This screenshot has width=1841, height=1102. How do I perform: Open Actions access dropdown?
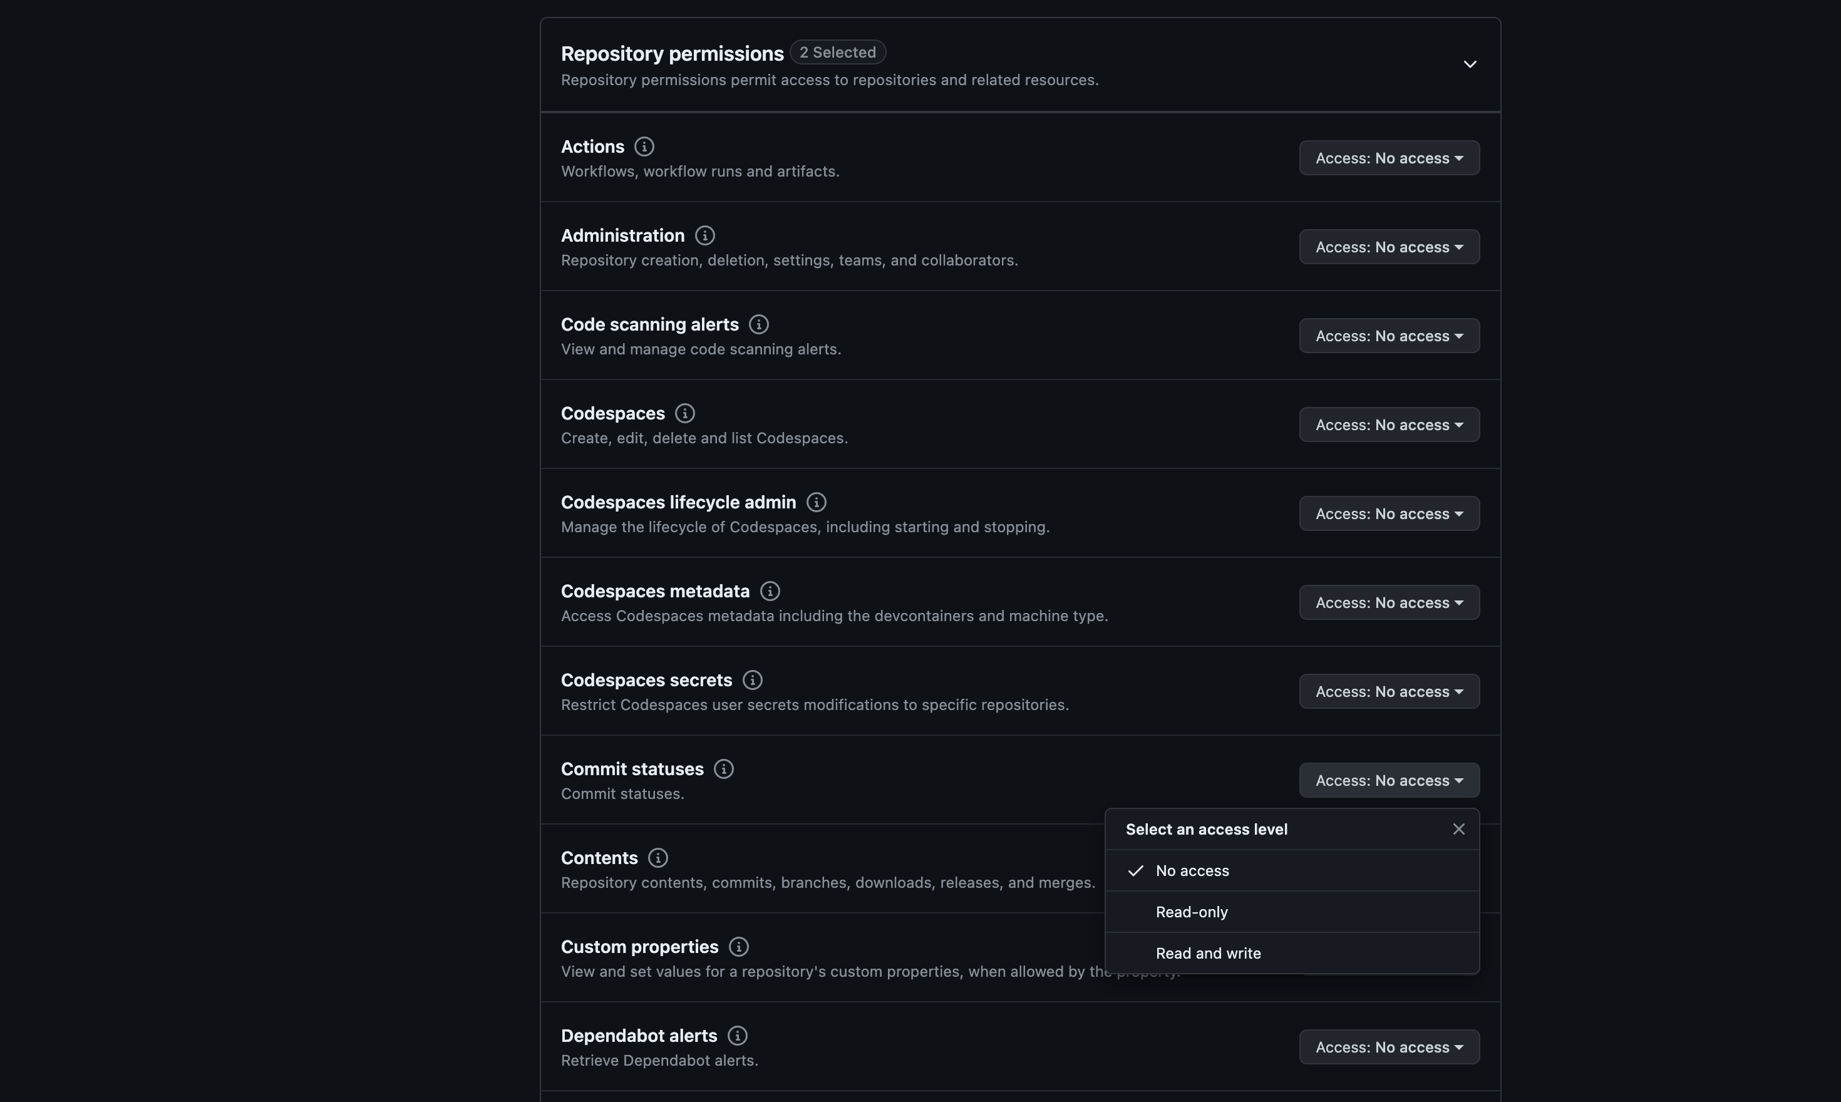click(1388, 158)
